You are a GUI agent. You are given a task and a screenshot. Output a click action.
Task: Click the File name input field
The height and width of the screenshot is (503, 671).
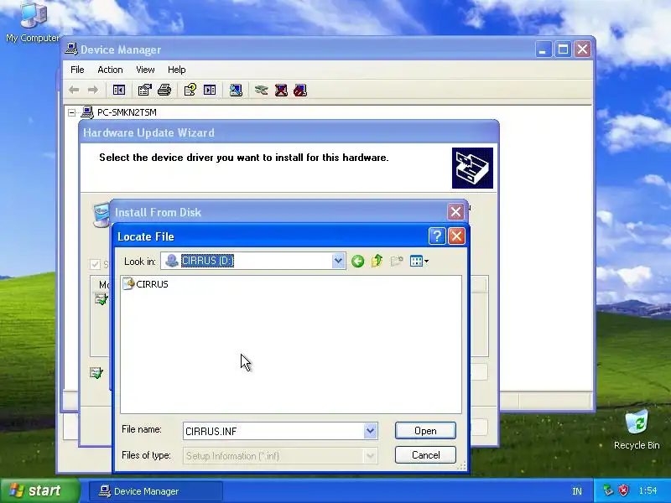273,431
